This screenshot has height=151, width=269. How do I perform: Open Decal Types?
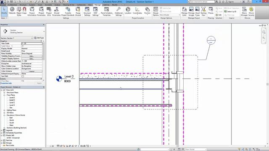(198, 11)
